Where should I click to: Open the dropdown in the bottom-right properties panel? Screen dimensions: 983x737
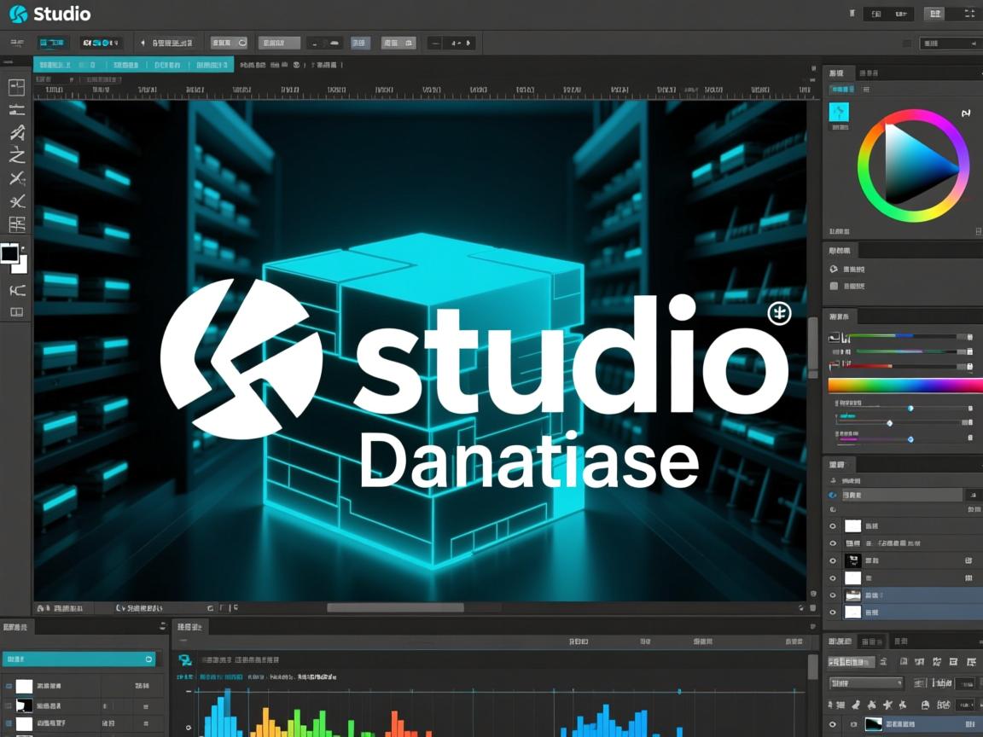coord(864,682)
